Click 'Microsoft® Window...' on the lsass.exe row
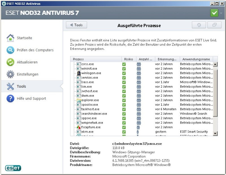 tap(196, 82)
